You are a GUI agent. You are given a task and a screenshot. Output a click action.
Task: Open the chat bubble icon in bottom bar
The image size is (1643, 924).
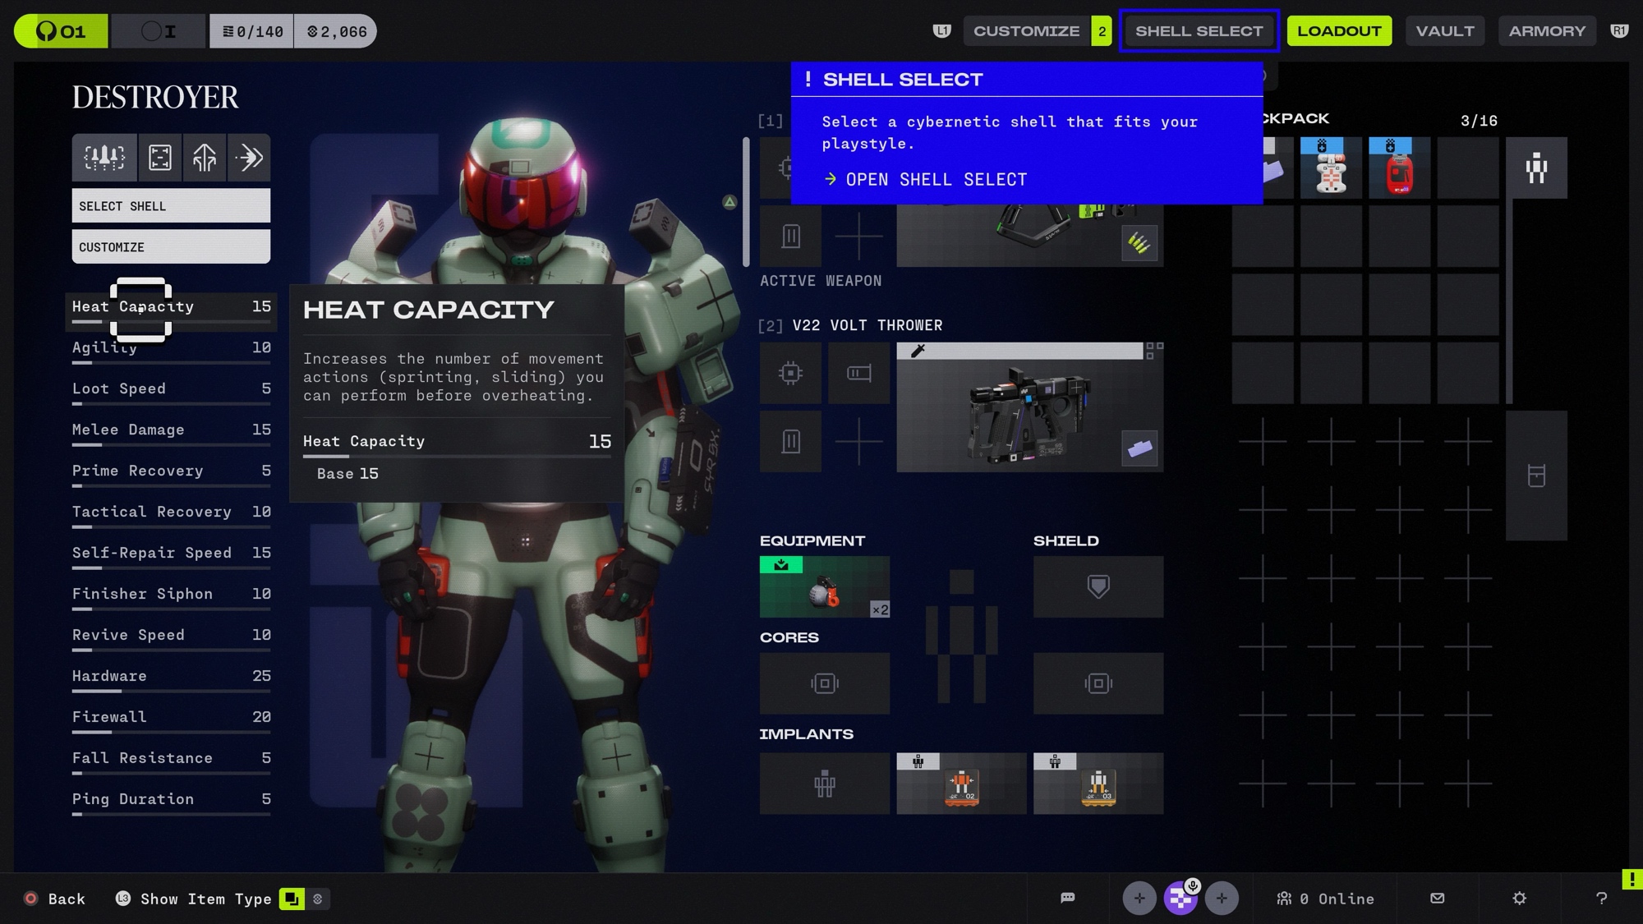coord(1067,898)
